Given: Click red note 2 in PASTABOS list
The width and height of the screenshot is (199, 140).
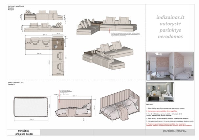Looking at the screenshot, I should [x=162, y=111].
